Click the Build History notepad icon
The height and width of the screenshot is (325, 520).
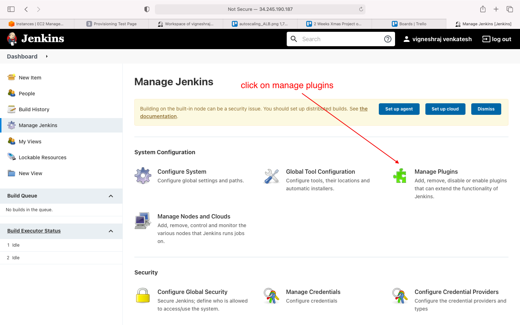click(12, 109)
